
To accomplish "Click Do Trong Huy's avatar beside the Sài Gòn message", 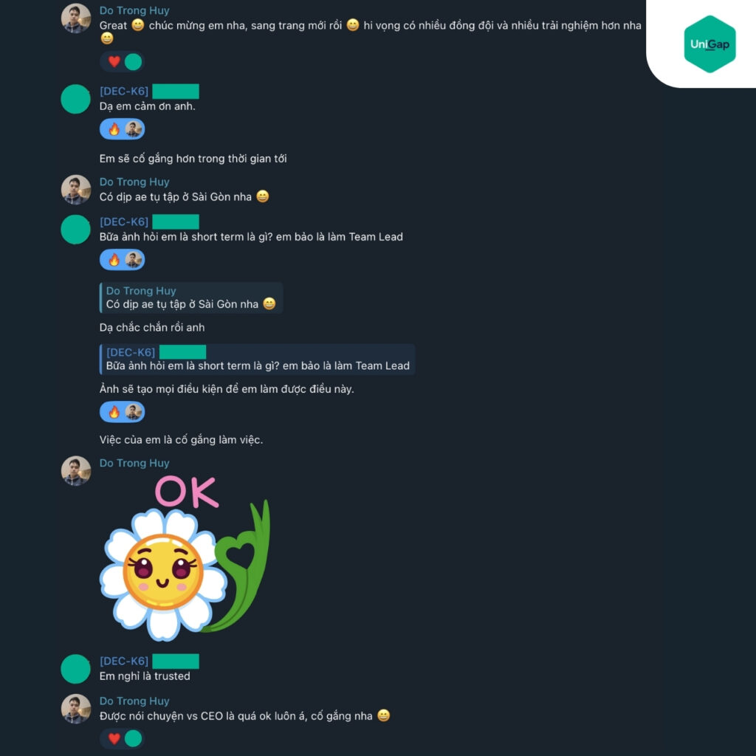I will (76, 190).
